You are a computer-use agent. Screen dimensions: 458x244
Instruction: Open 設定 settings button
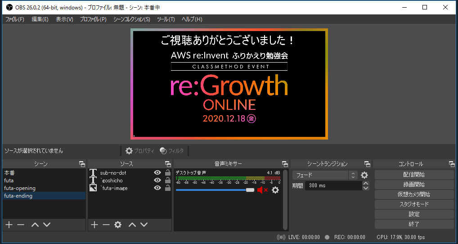414,214
